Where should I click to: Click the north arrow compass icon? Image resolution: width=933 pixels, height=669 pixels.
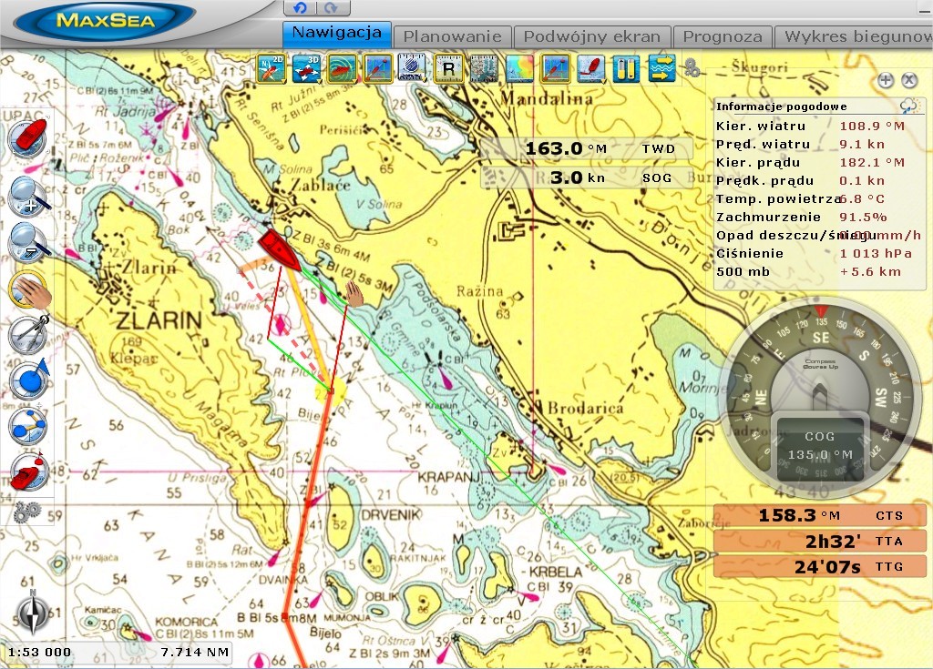pos(33,612)
